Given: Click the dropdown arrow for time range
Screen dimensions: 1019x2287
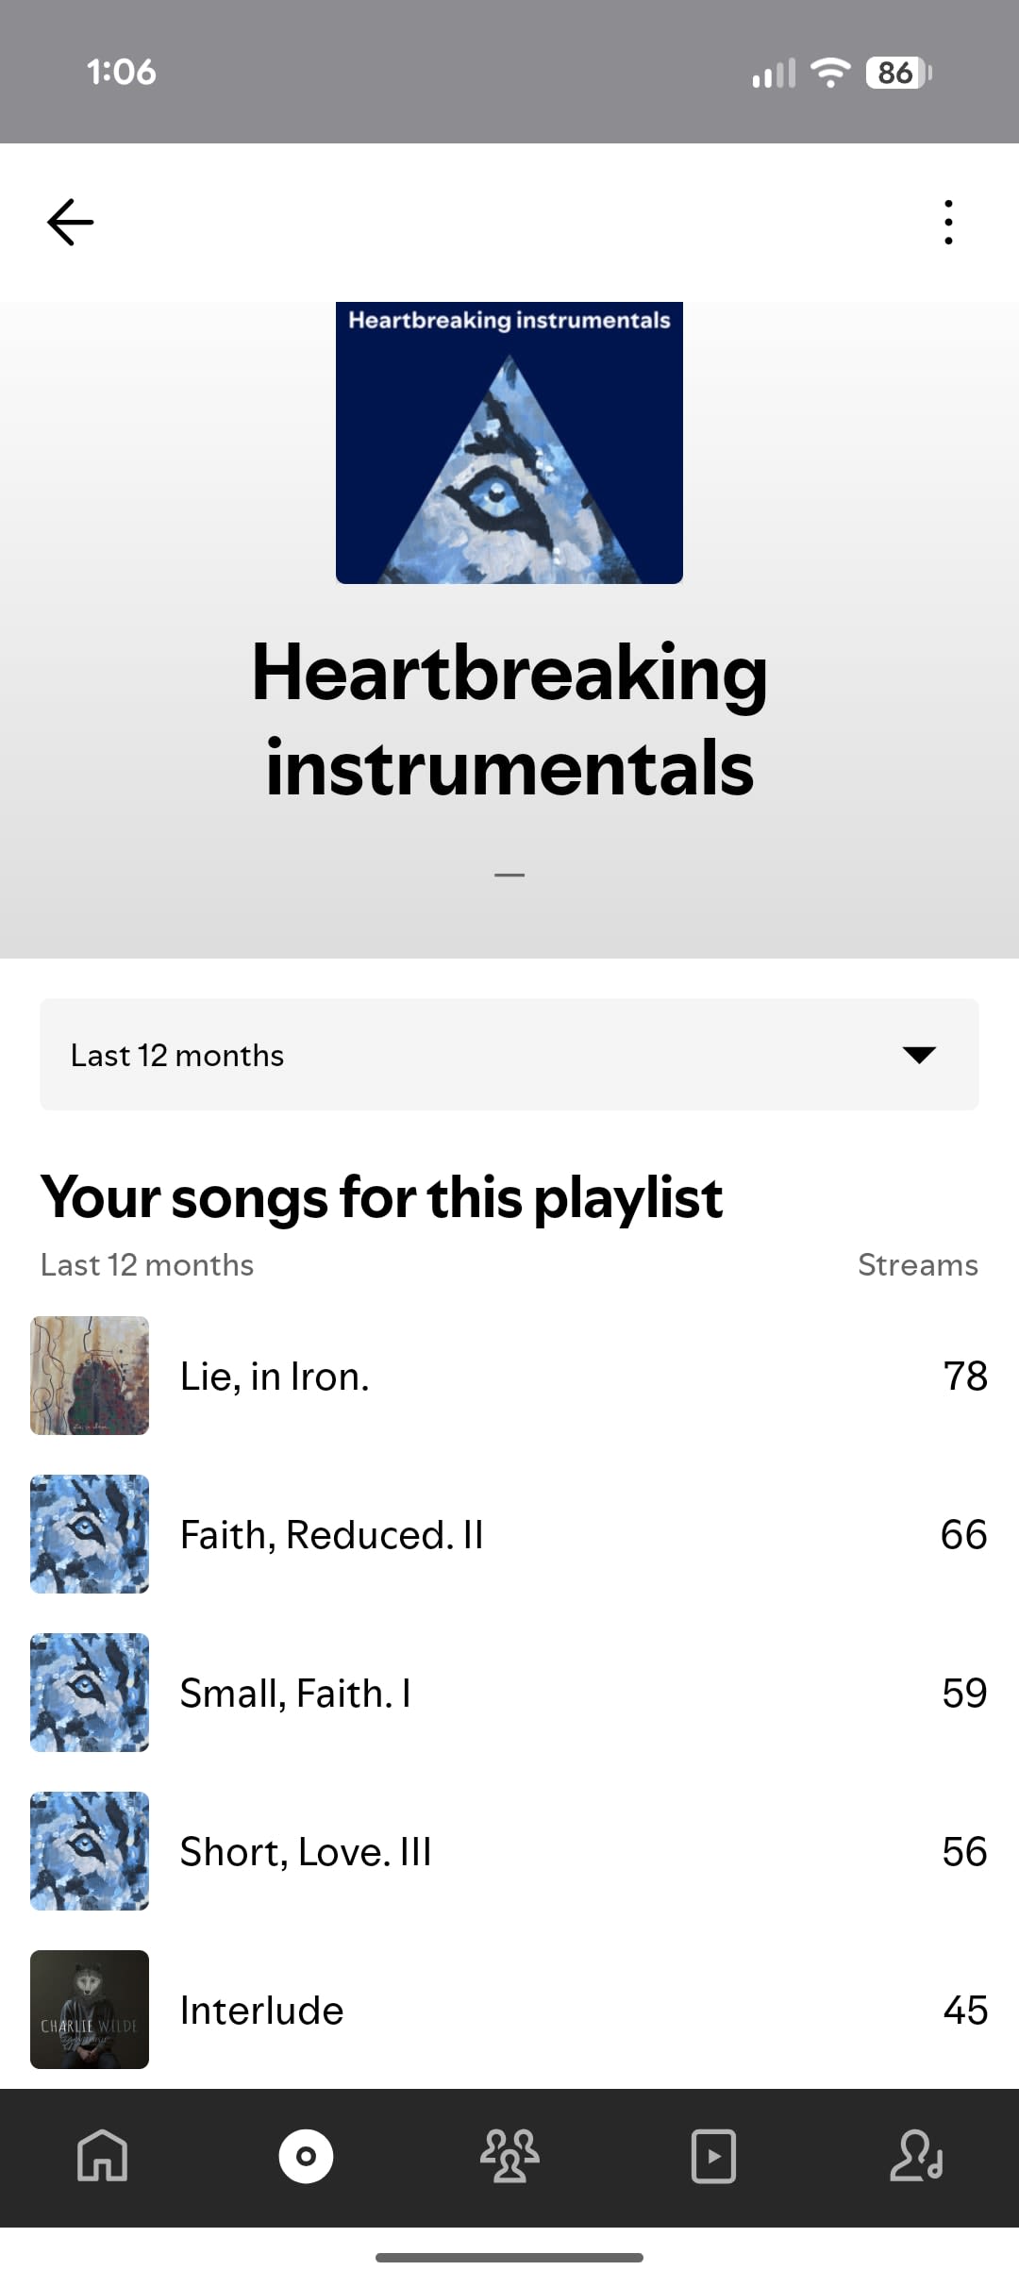Looking at the screenshot, I should pyautogui.click(x=919, y=1055).
